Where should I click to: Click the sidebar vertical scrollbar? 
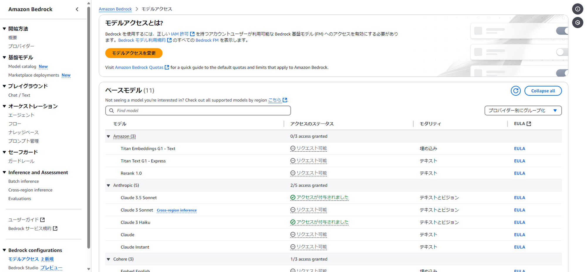click(x=89, y=128)
